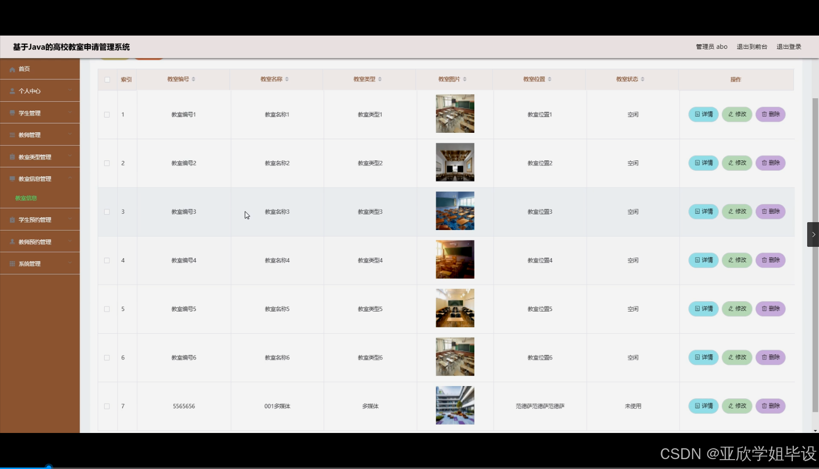Open classroom image thumbnail for 教室编号4
Screen dimensions: 819x469
(x=455, y=260)
